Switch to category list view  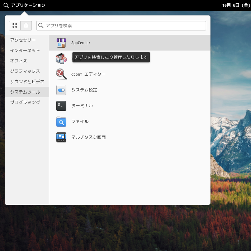[26, 25]
